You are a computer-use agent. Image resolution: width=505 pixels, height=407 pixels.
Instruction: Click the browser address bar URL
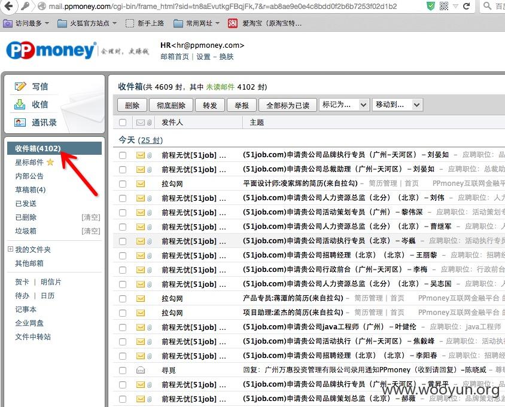[x=223, y=6]
